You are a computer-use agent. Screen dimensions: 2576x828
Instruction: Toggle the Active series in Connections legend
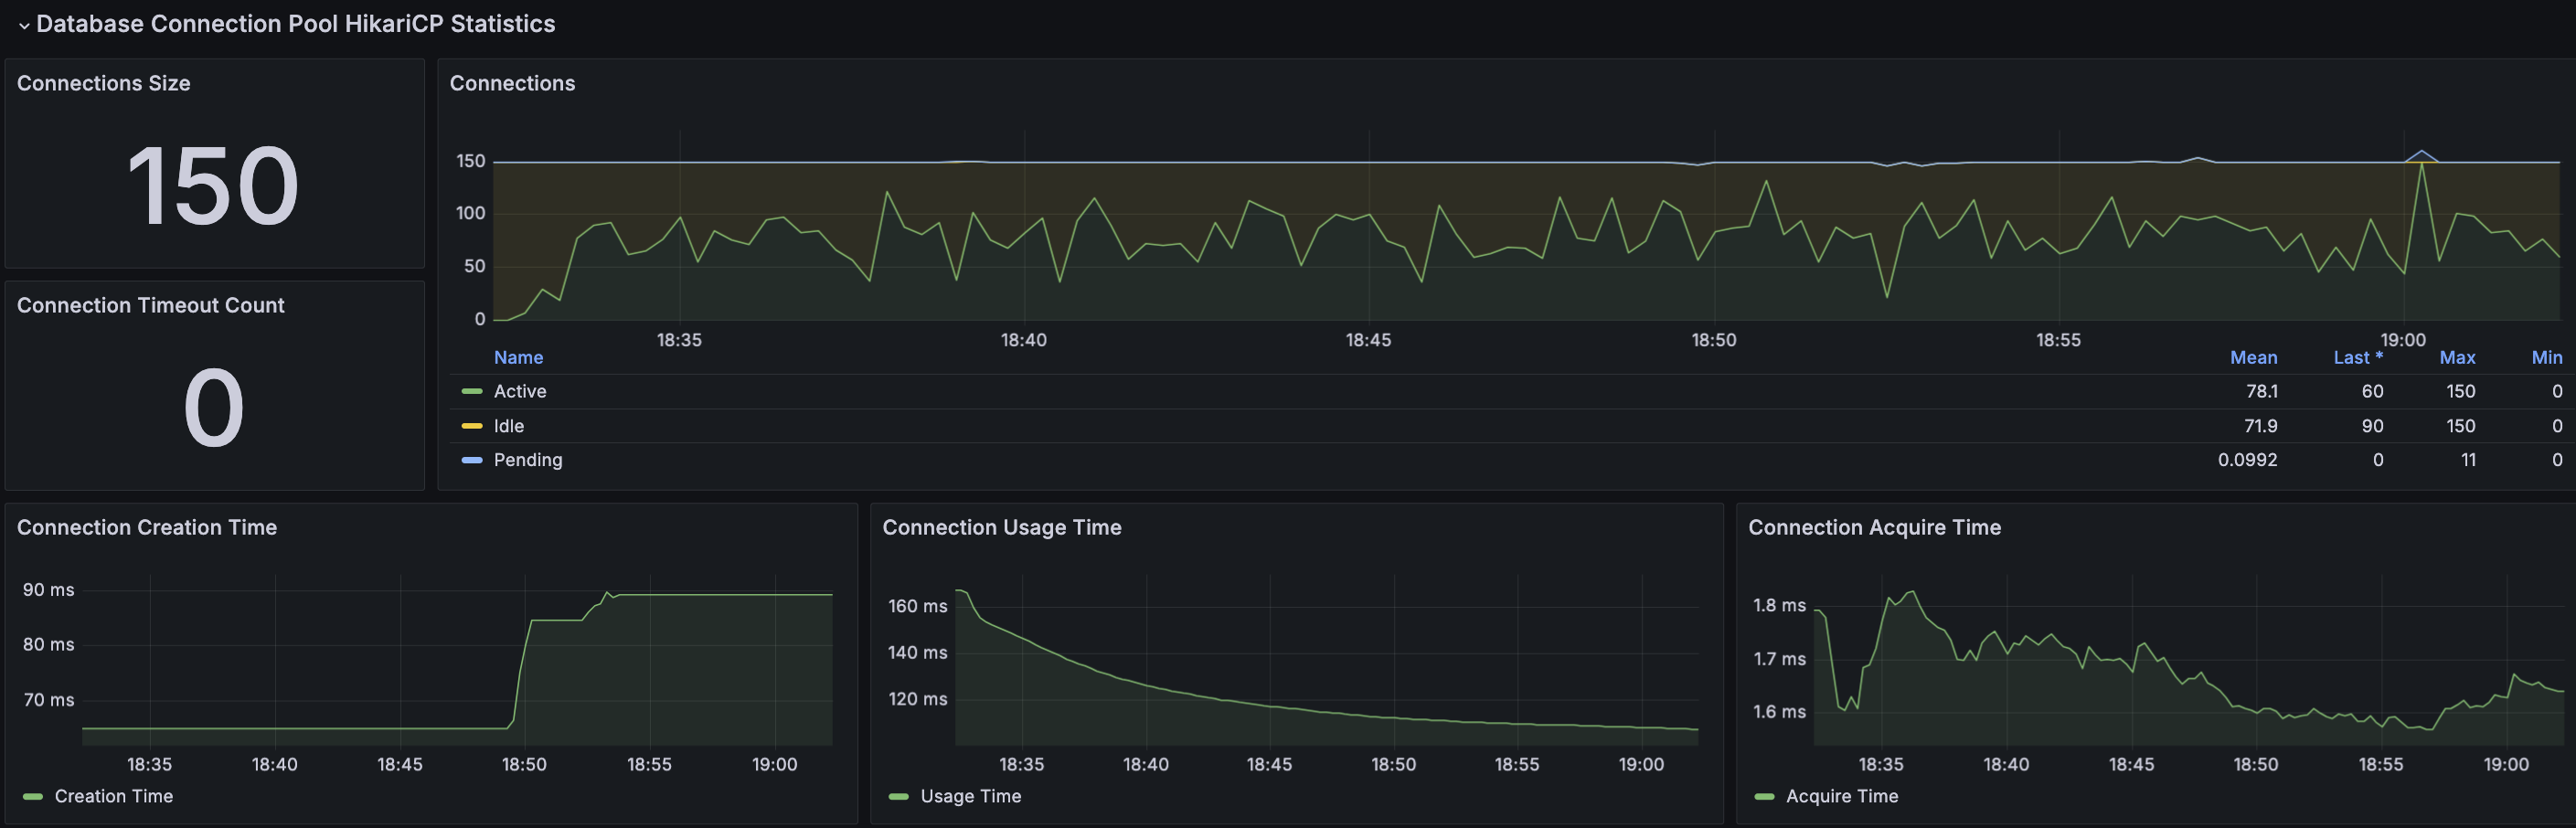[x=520, y=392]
